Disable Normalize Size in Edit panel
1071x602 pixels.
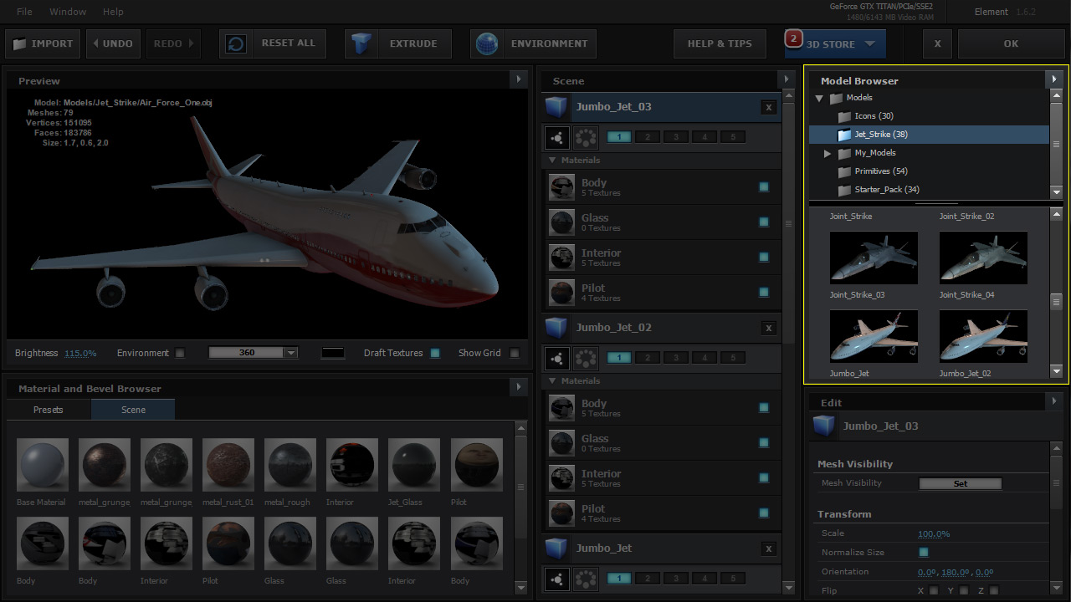924,552
